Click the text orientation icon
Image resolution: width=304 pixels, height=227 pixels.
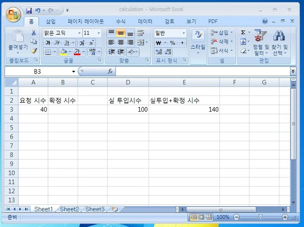click(x=131, y=52)
